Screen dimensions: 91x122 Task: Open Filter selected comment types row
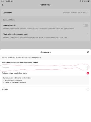(x=45, y=36)
